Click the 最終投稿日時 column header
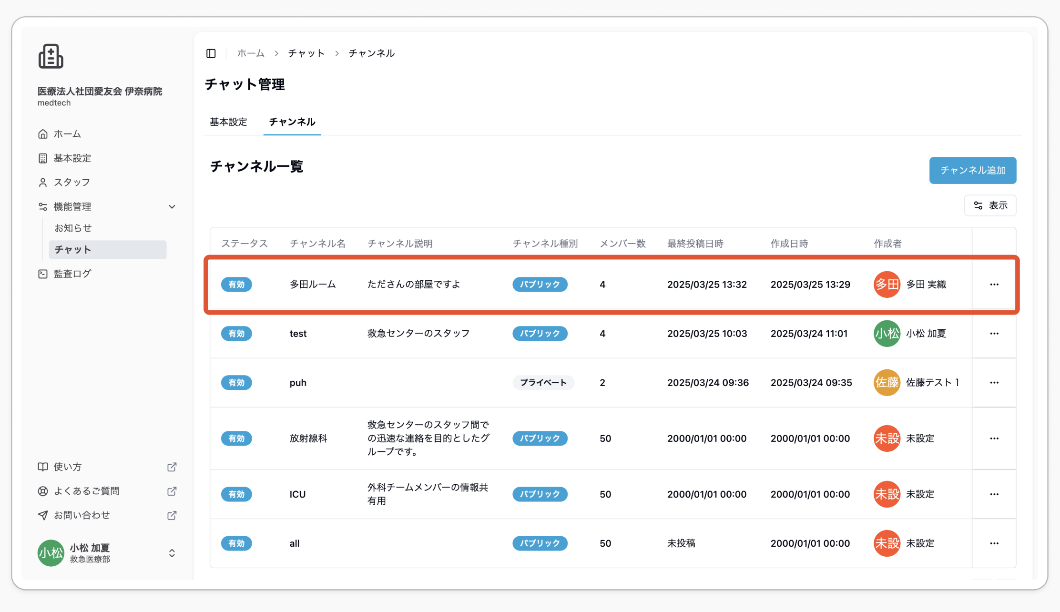This screenshot has width=1060, height=612. (695, 244)
